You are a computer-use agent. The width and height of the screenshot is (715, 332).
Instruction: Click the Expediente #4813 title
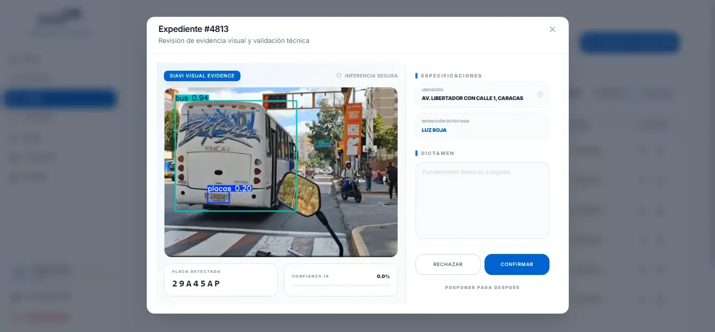pos(193,29)
